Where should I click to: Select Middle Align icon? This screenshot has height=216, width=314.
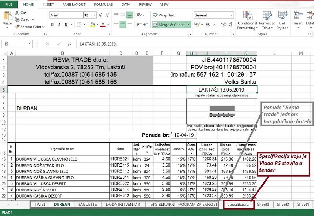[123, 15]
